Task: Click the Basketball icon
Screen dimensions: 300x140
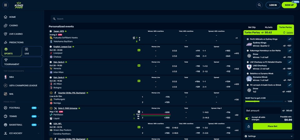Action: pos(6,125)
